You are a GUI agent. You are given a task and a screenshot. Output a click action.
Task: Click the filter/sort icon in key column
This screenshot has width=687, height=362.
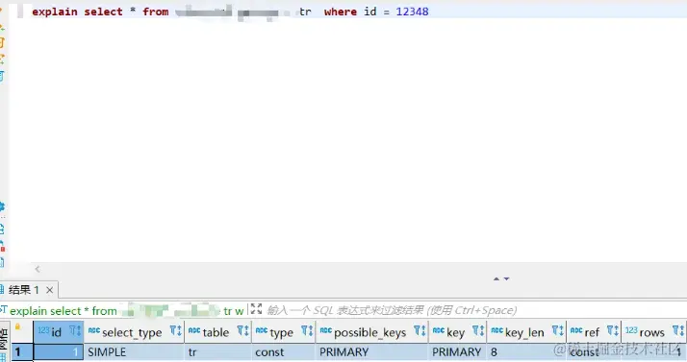[x=478, y=330]
